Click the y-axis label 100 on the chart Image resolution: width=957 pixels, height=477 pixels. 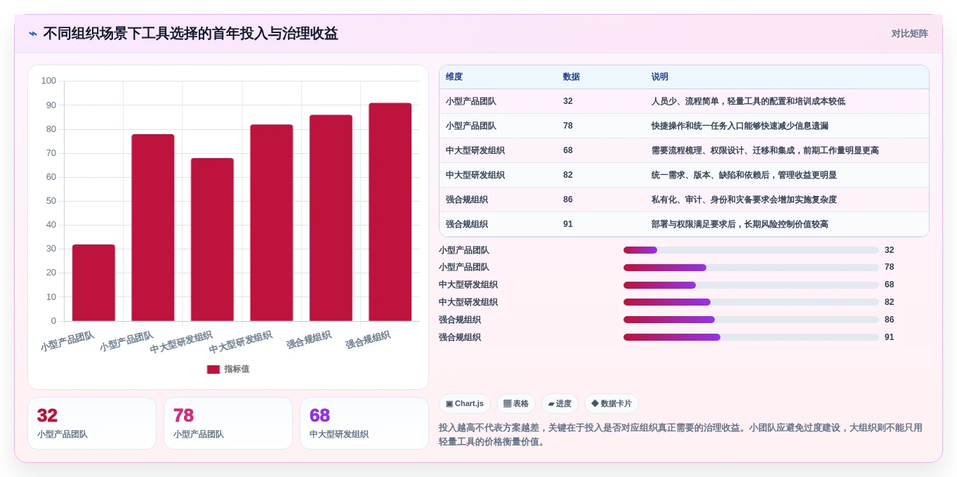[48, 81]
